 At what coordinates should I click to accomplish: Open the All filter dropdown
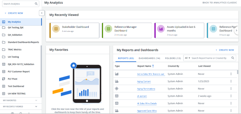pyautogui.click(x=187, y=58)
